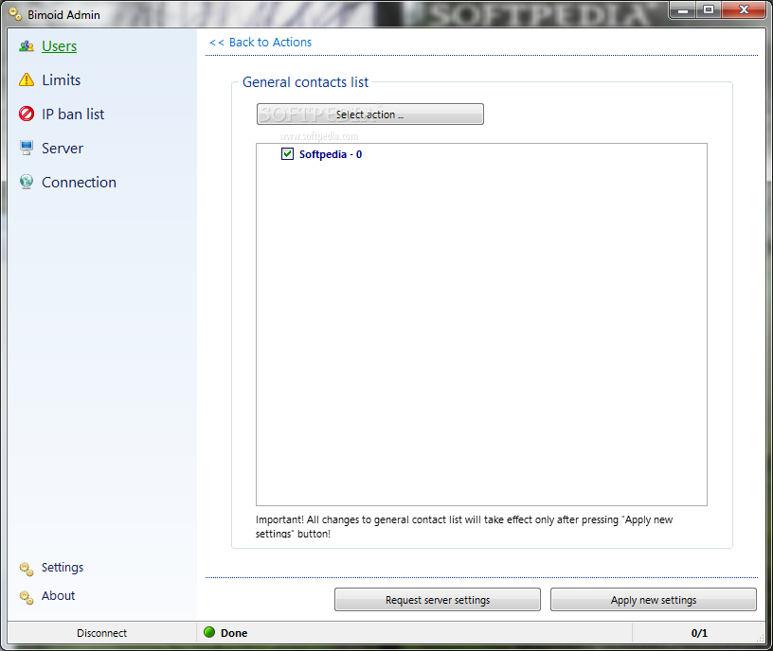
Task: Go back via Back to Actions link
Action: [261, 43]
